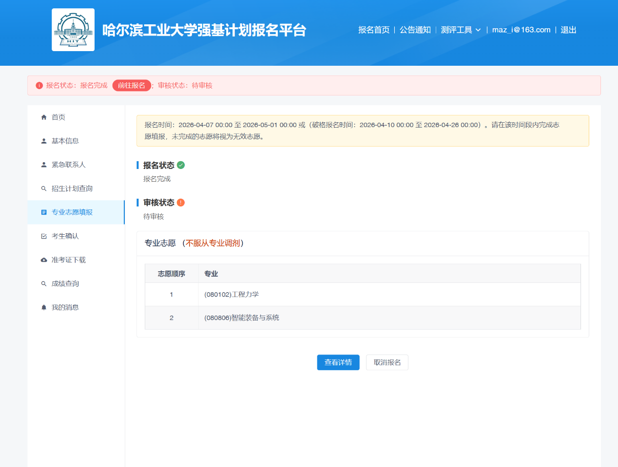Click the HIT university logo
This screenshot has width=618, height=467.
(x=73, y=30)
